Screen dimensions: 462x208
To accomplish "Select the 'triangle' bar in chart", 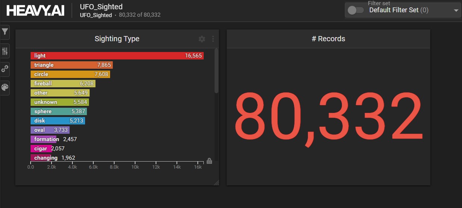I will click(x=71, y=65).
